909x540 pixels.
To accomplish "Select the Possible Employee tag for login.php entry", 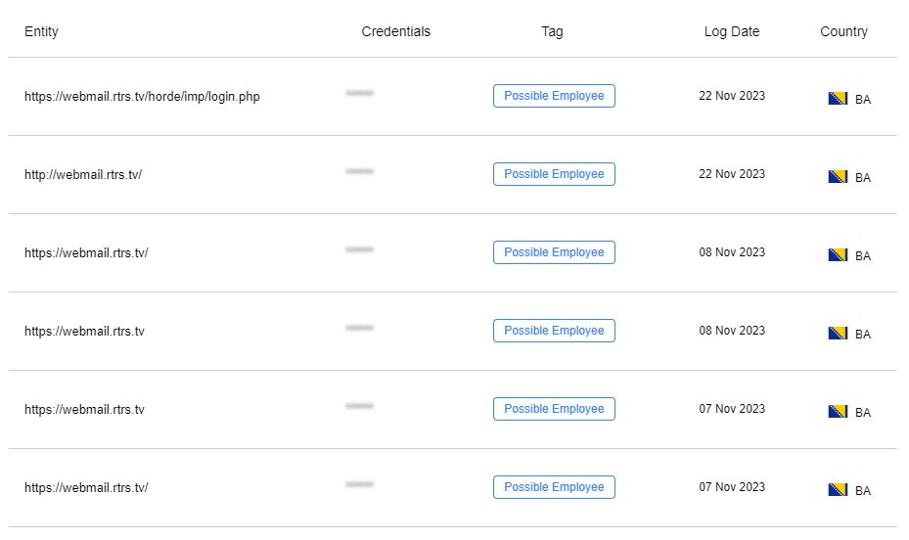I will point(554,96).
